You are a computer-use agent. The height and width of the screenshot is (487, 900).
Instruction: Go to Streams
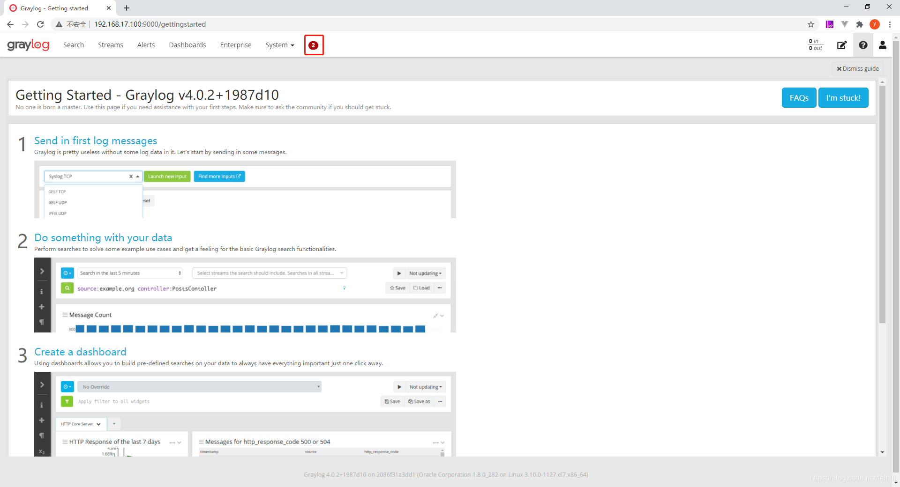[111, 45]
